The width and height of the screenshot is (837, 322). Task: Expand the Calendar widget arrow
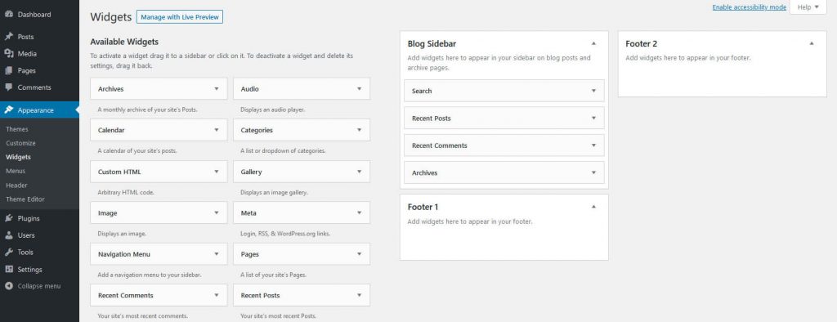pos(216,130)
